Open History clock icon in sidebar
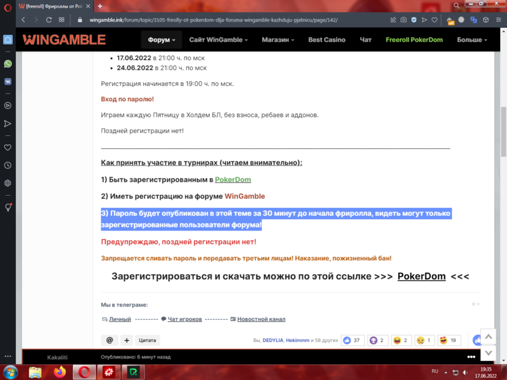This screenshot has height=380, width=507. [x=8, y=165]
